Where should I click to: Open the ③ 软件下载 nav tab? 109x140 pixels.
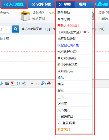click(41, 4)
